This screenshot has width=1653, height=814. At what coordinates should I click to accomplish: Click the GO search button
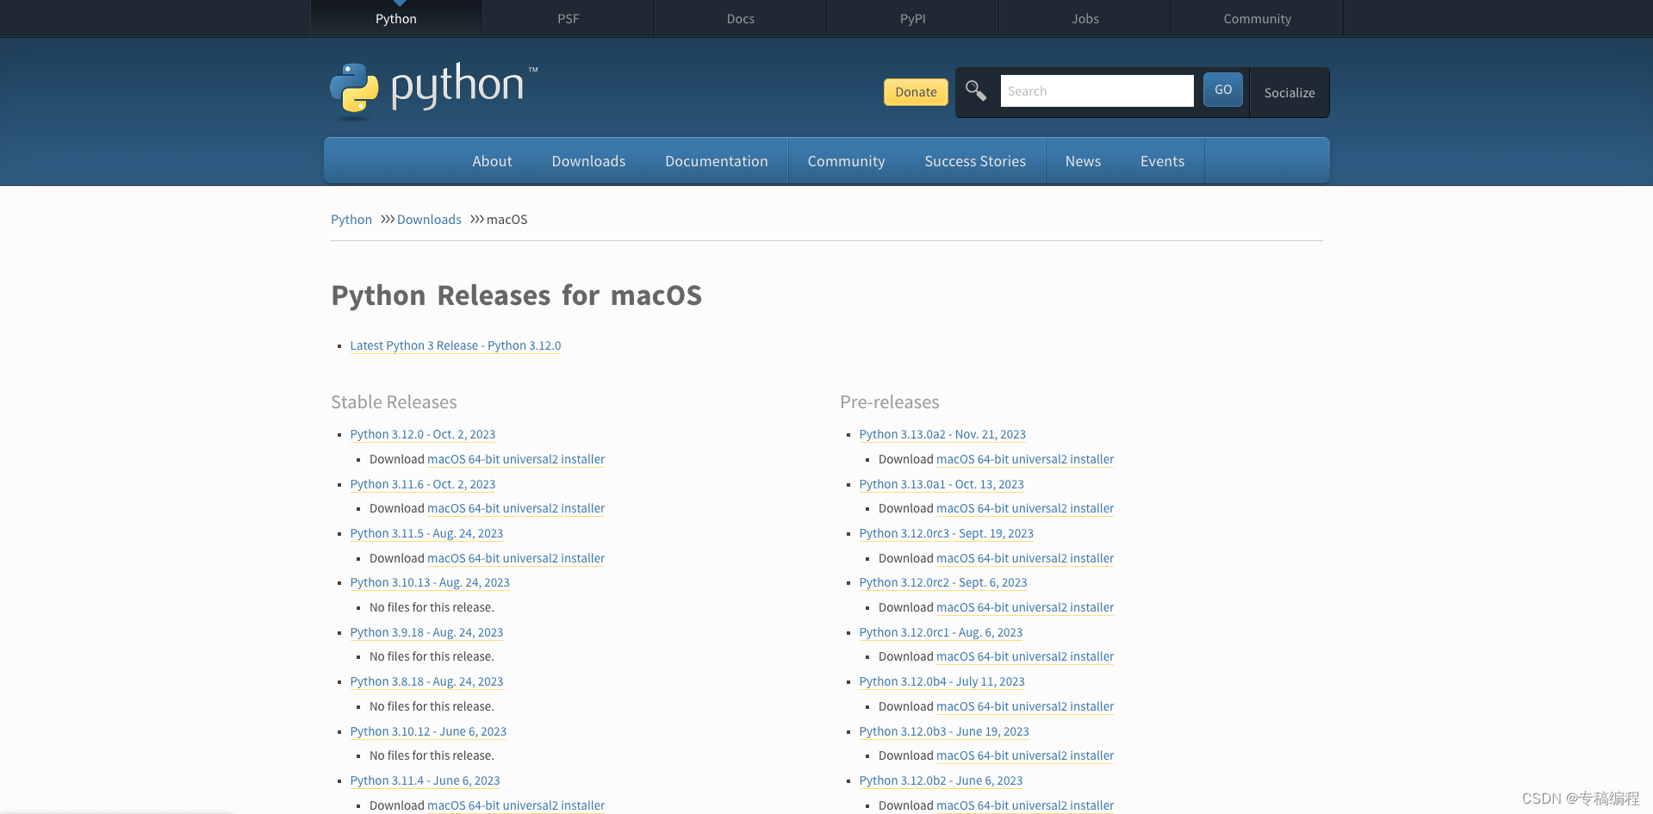(x=1223, y=90)
